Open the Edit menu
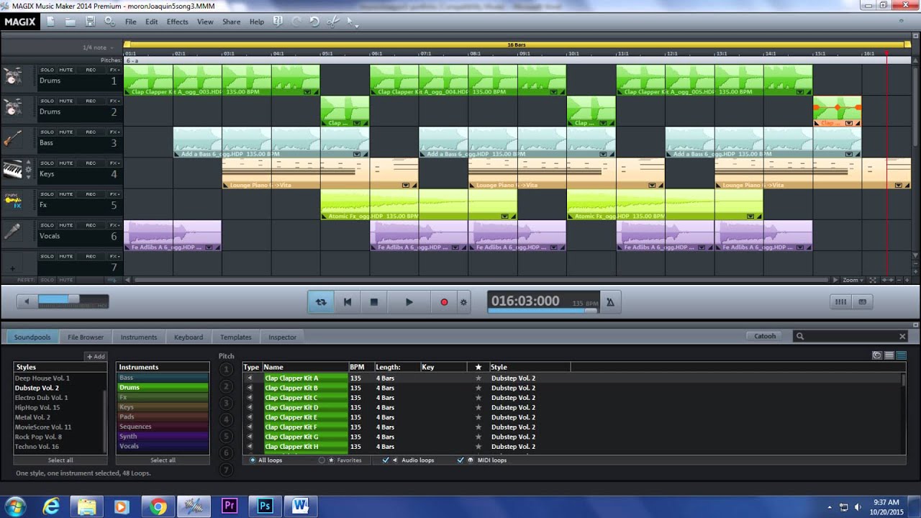Screen dimensions: 921x518 point(152,22)
